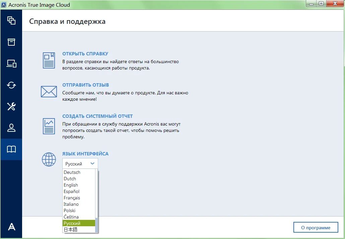This screenshot has width=345, height=239.
Task: Choose English from the language list
Action: [79, 185]
